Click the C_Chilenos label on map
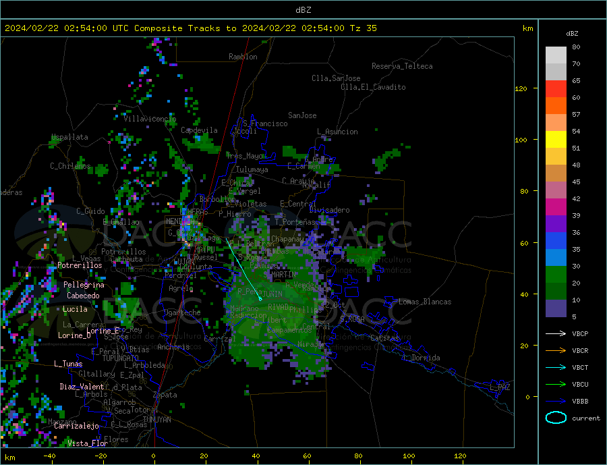607x465 pixels. coord(70,166)
